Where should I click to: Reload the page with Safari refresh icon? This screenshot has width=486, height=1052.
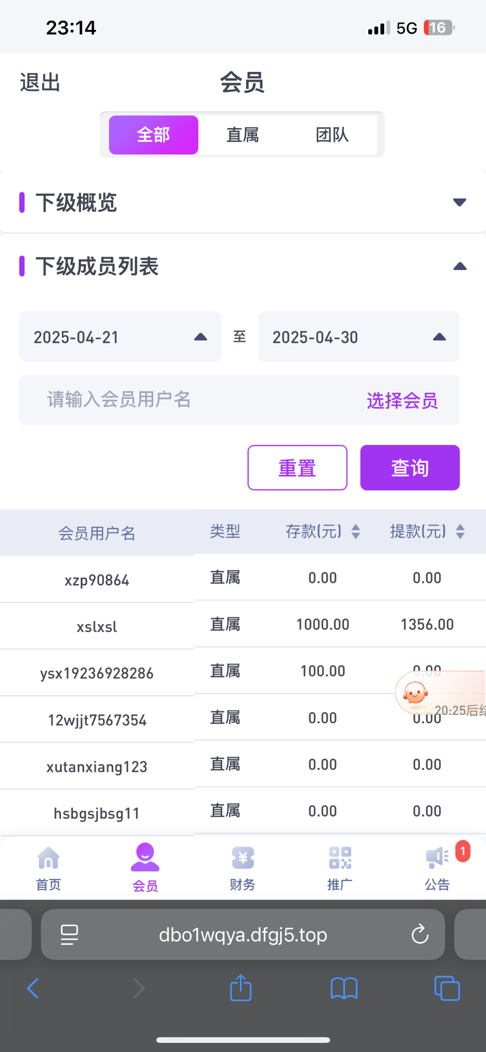420,934
